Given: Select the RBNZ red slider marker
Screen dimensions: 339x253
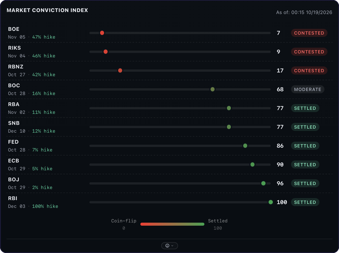Looking at the screenshot, I should (120, 70).
